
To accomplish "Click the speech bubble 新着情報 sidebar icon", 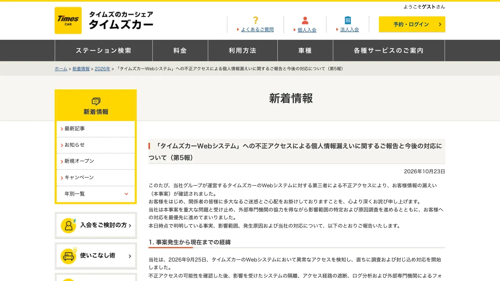I will tap(96, 101).
